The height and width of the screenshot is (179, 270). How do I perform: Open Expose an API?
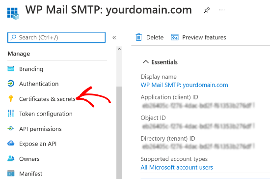(x=38, y=144)
